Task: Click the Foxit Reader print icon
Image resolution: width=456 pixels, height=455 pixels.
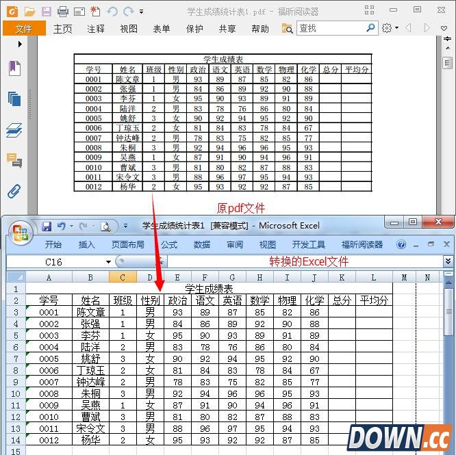Action: pos(63,12)
